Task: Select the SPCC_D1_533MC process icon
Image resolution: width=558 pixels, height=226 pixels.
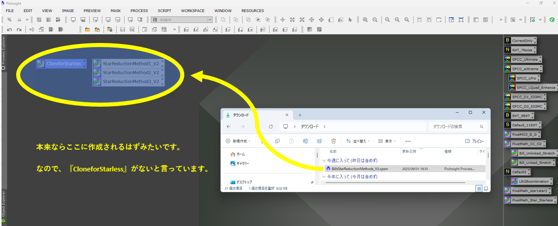Action: (524, 97)
